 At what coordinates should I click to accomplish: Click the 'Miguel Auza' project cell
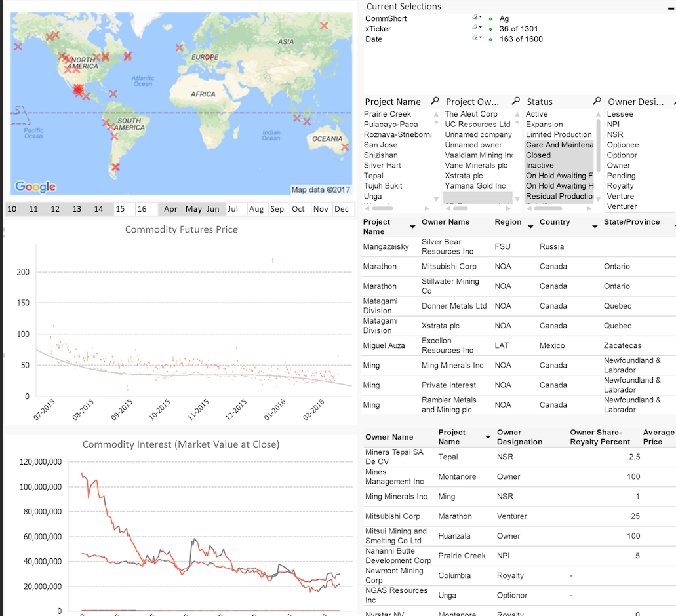tap(384, 345)
